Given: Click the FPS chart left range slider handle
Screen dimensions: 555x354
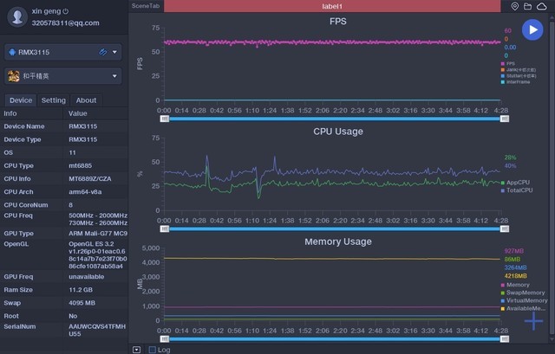Looking at the screenshot, I should [x=165, y=119].
